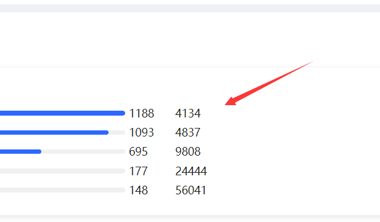The height and width of the screenshot is (222, 380).
Task: Select the value 4837
Action: click(x=188, y=132)
